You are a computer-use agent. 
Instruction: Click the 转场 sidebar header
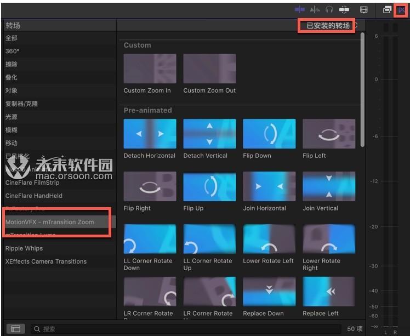pyautogui.click(x=13, y=26)
